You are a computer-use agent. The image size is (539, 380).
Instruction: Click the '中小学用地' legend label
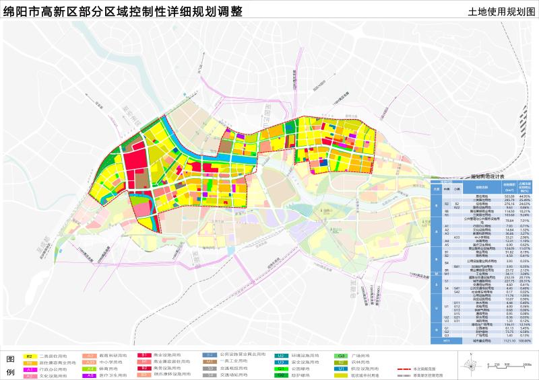click(110, 362)
